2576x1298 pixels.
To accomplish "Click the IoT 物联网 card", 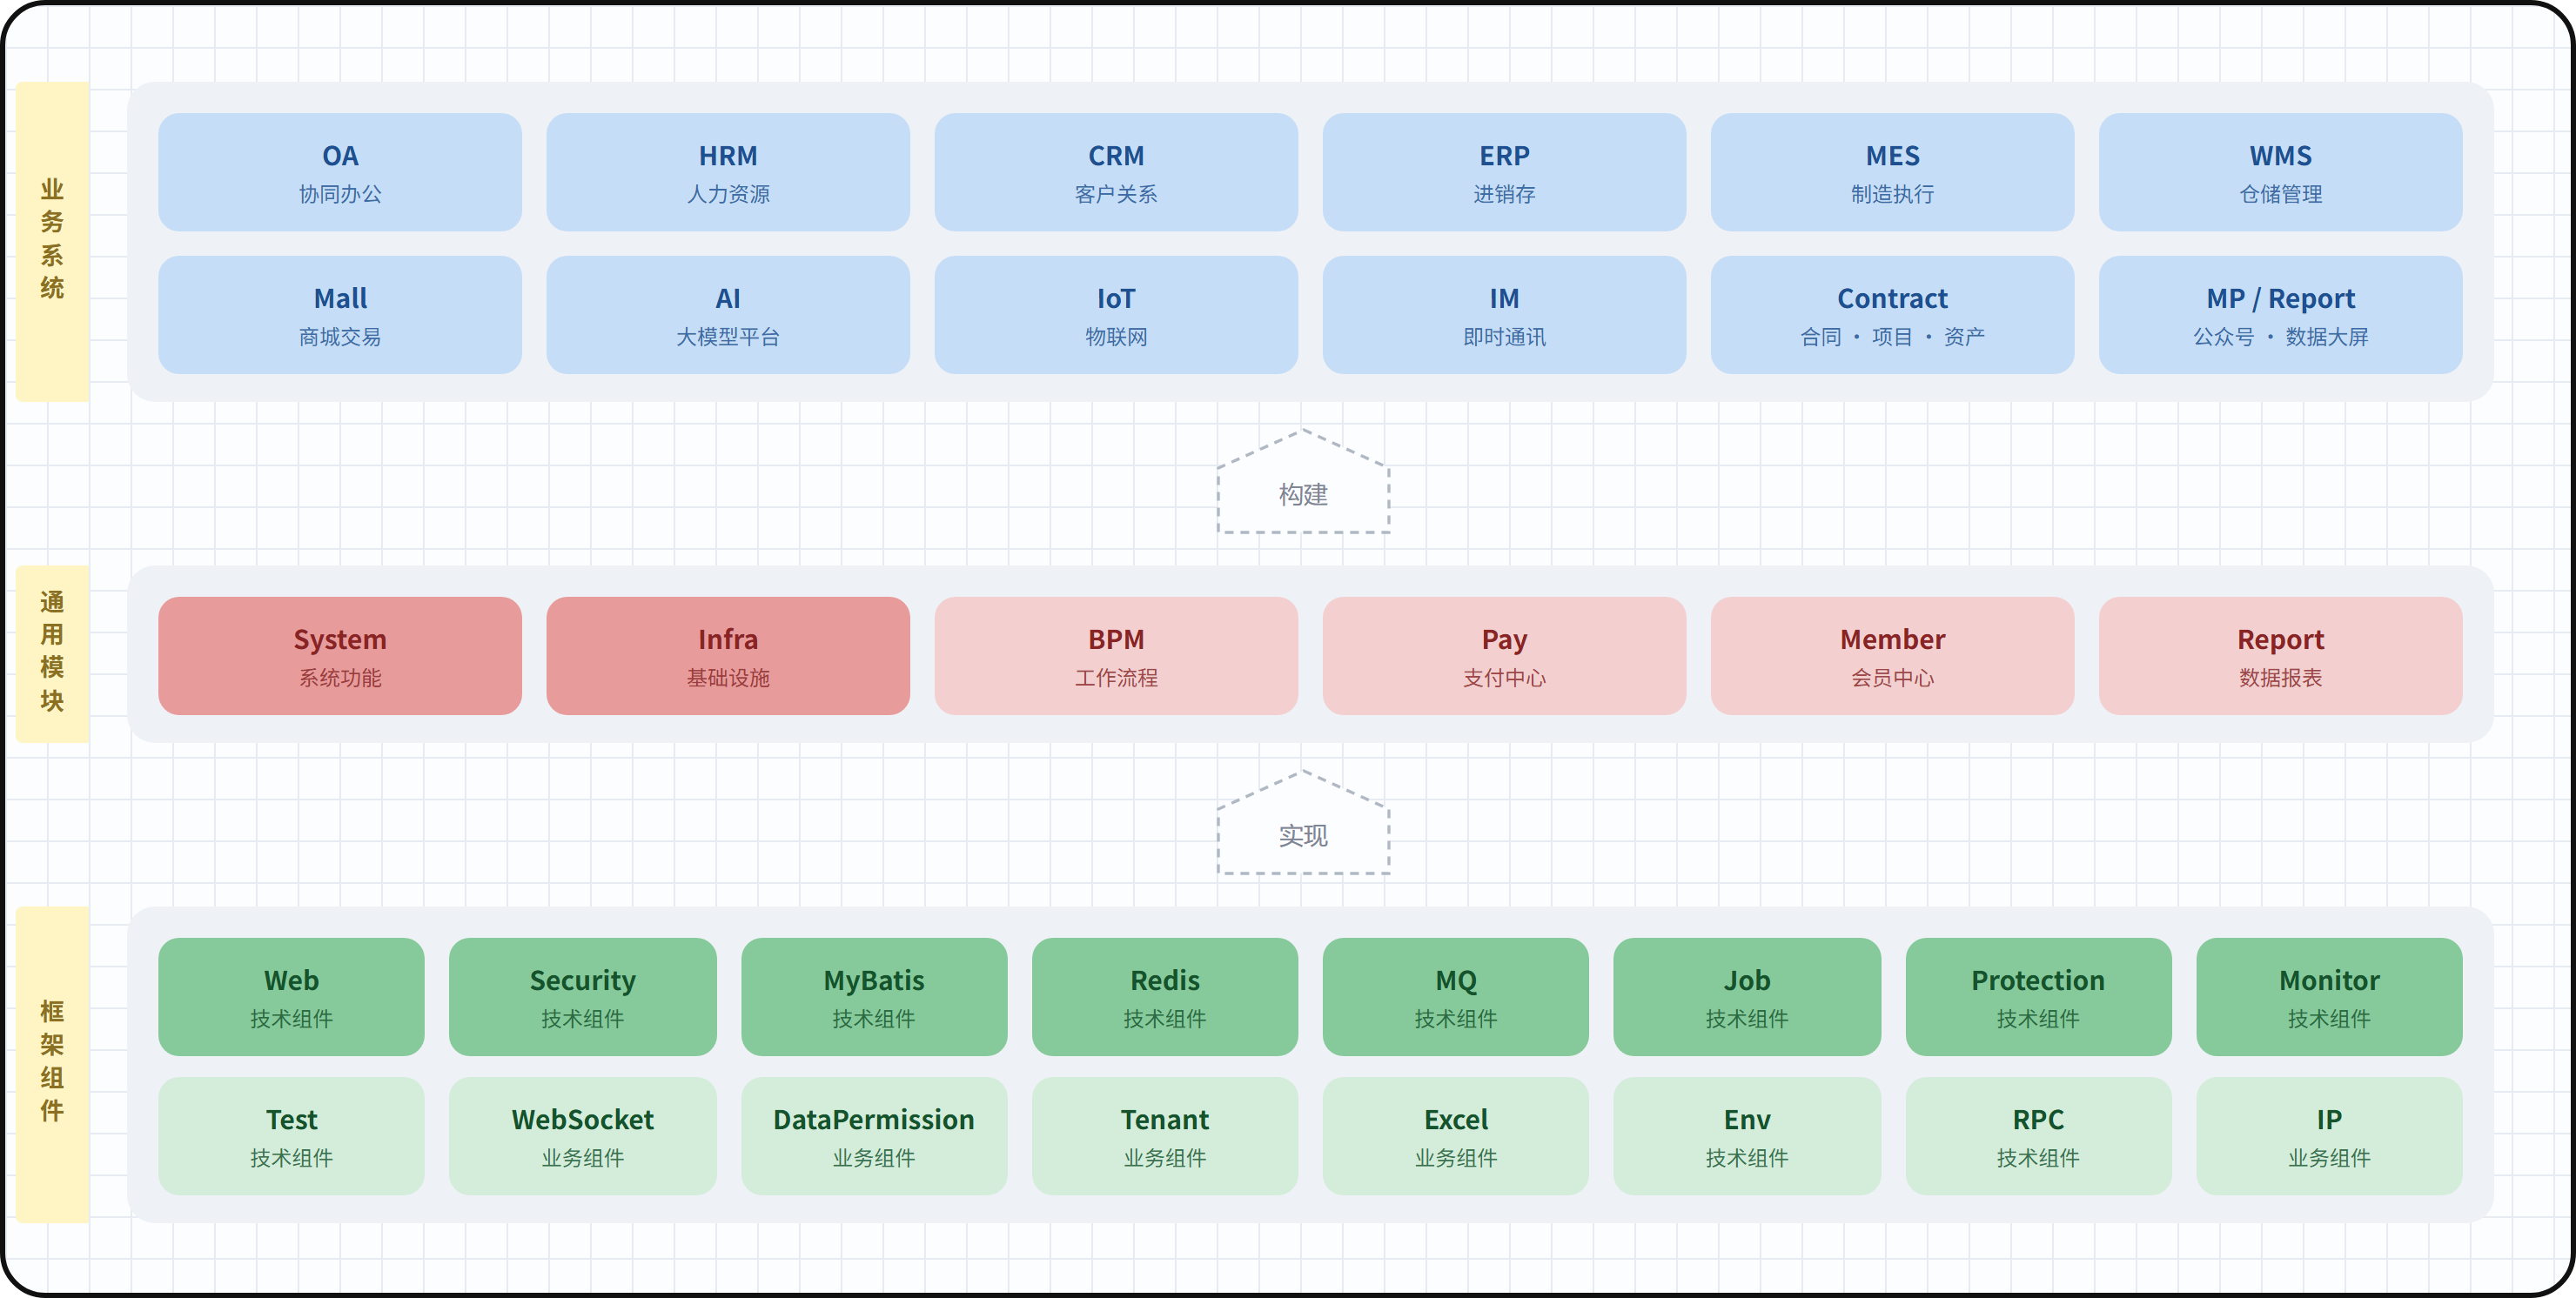I will tap(1116, 315).
